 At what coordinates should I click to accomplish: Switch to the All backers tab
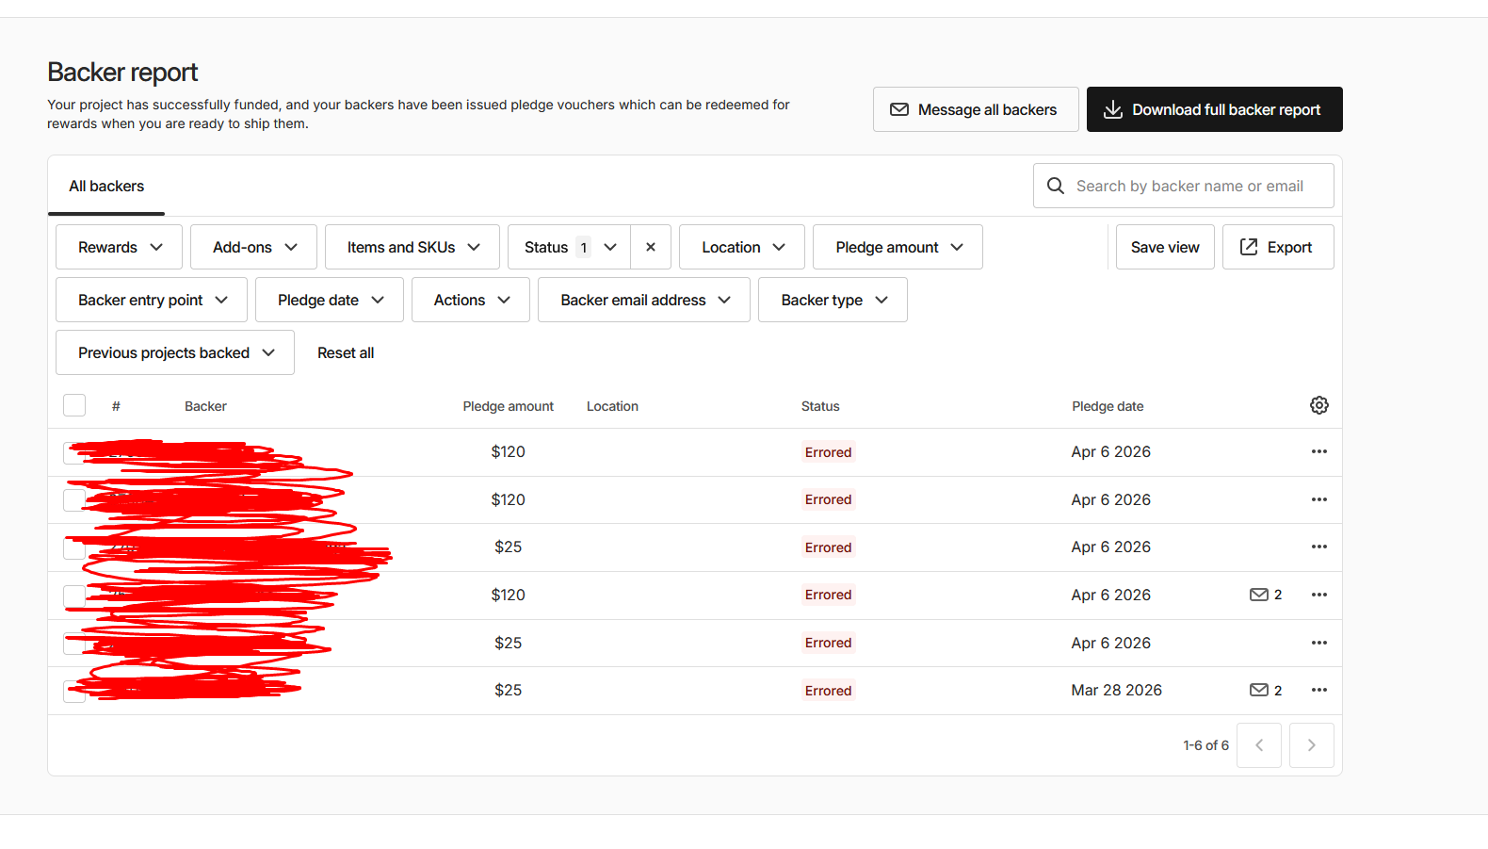(106, 187)
